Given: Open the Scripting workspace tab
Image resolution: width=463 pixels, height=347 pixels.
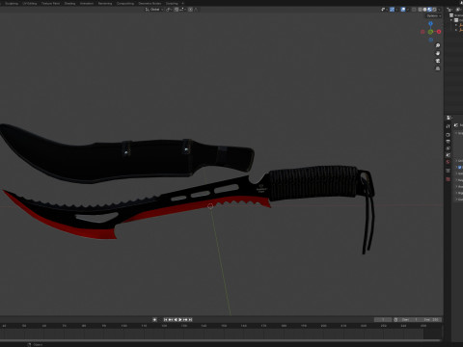Looking at the screenshot, I should [172, 3].
